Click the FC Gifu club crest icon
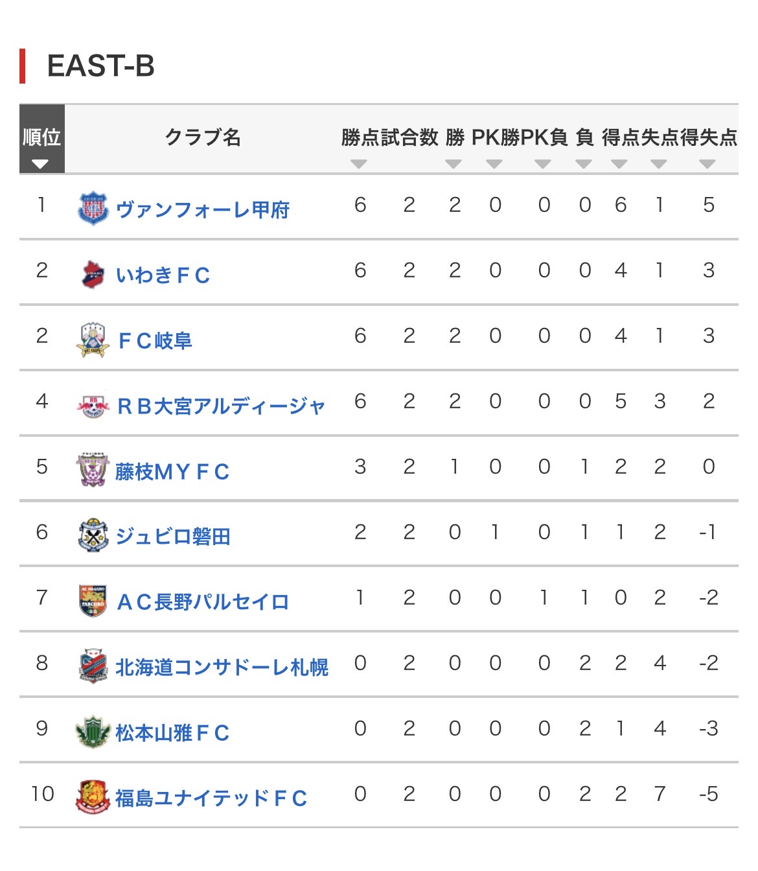The height and width of the screenshot is (871, 758). tap(92, 340)
